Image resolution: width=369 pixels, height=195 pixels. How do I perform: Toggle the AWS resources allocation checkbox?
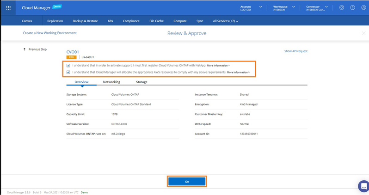(x=69, y=72)
